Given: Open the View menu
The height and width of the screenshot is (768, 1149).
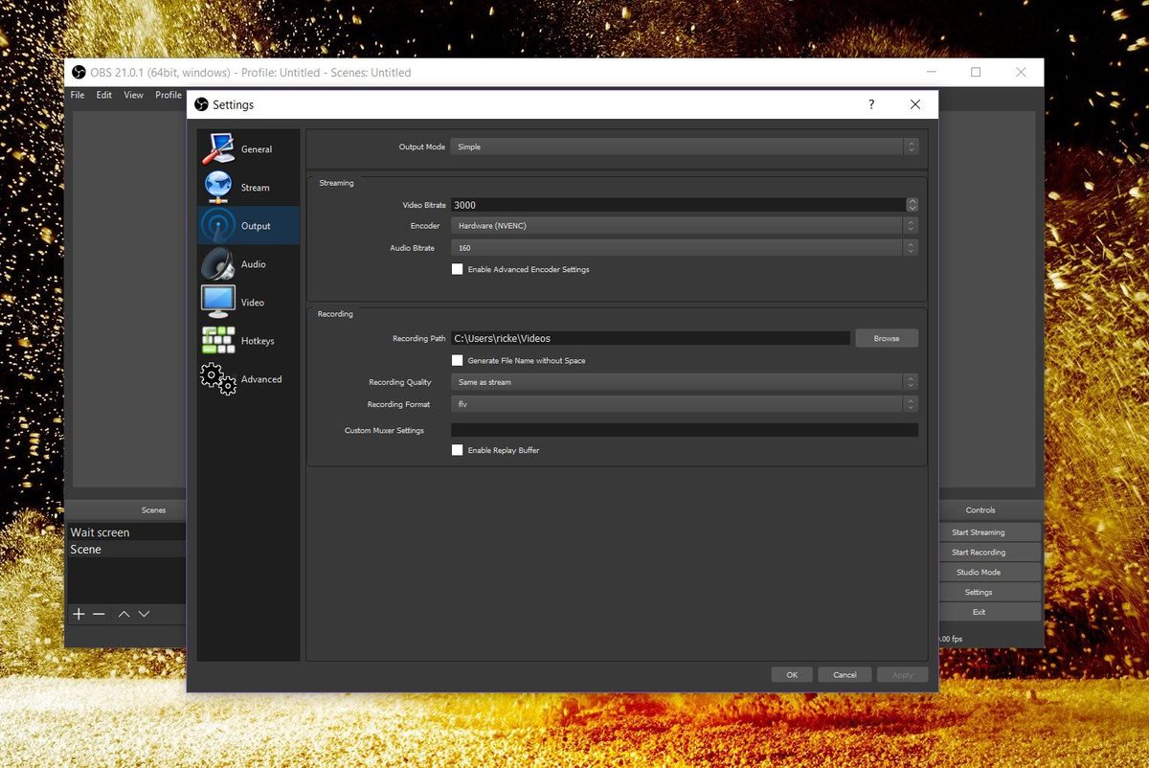Looking at the screenshot, I should pyautogui.click(x=133, y=95).
